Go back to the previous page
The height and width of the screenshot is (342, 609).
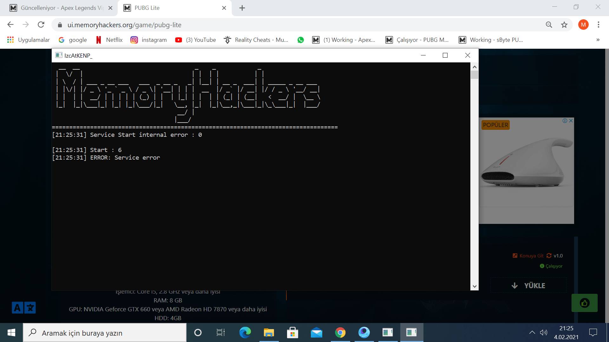pyautogui.click(x=10, y=25)
